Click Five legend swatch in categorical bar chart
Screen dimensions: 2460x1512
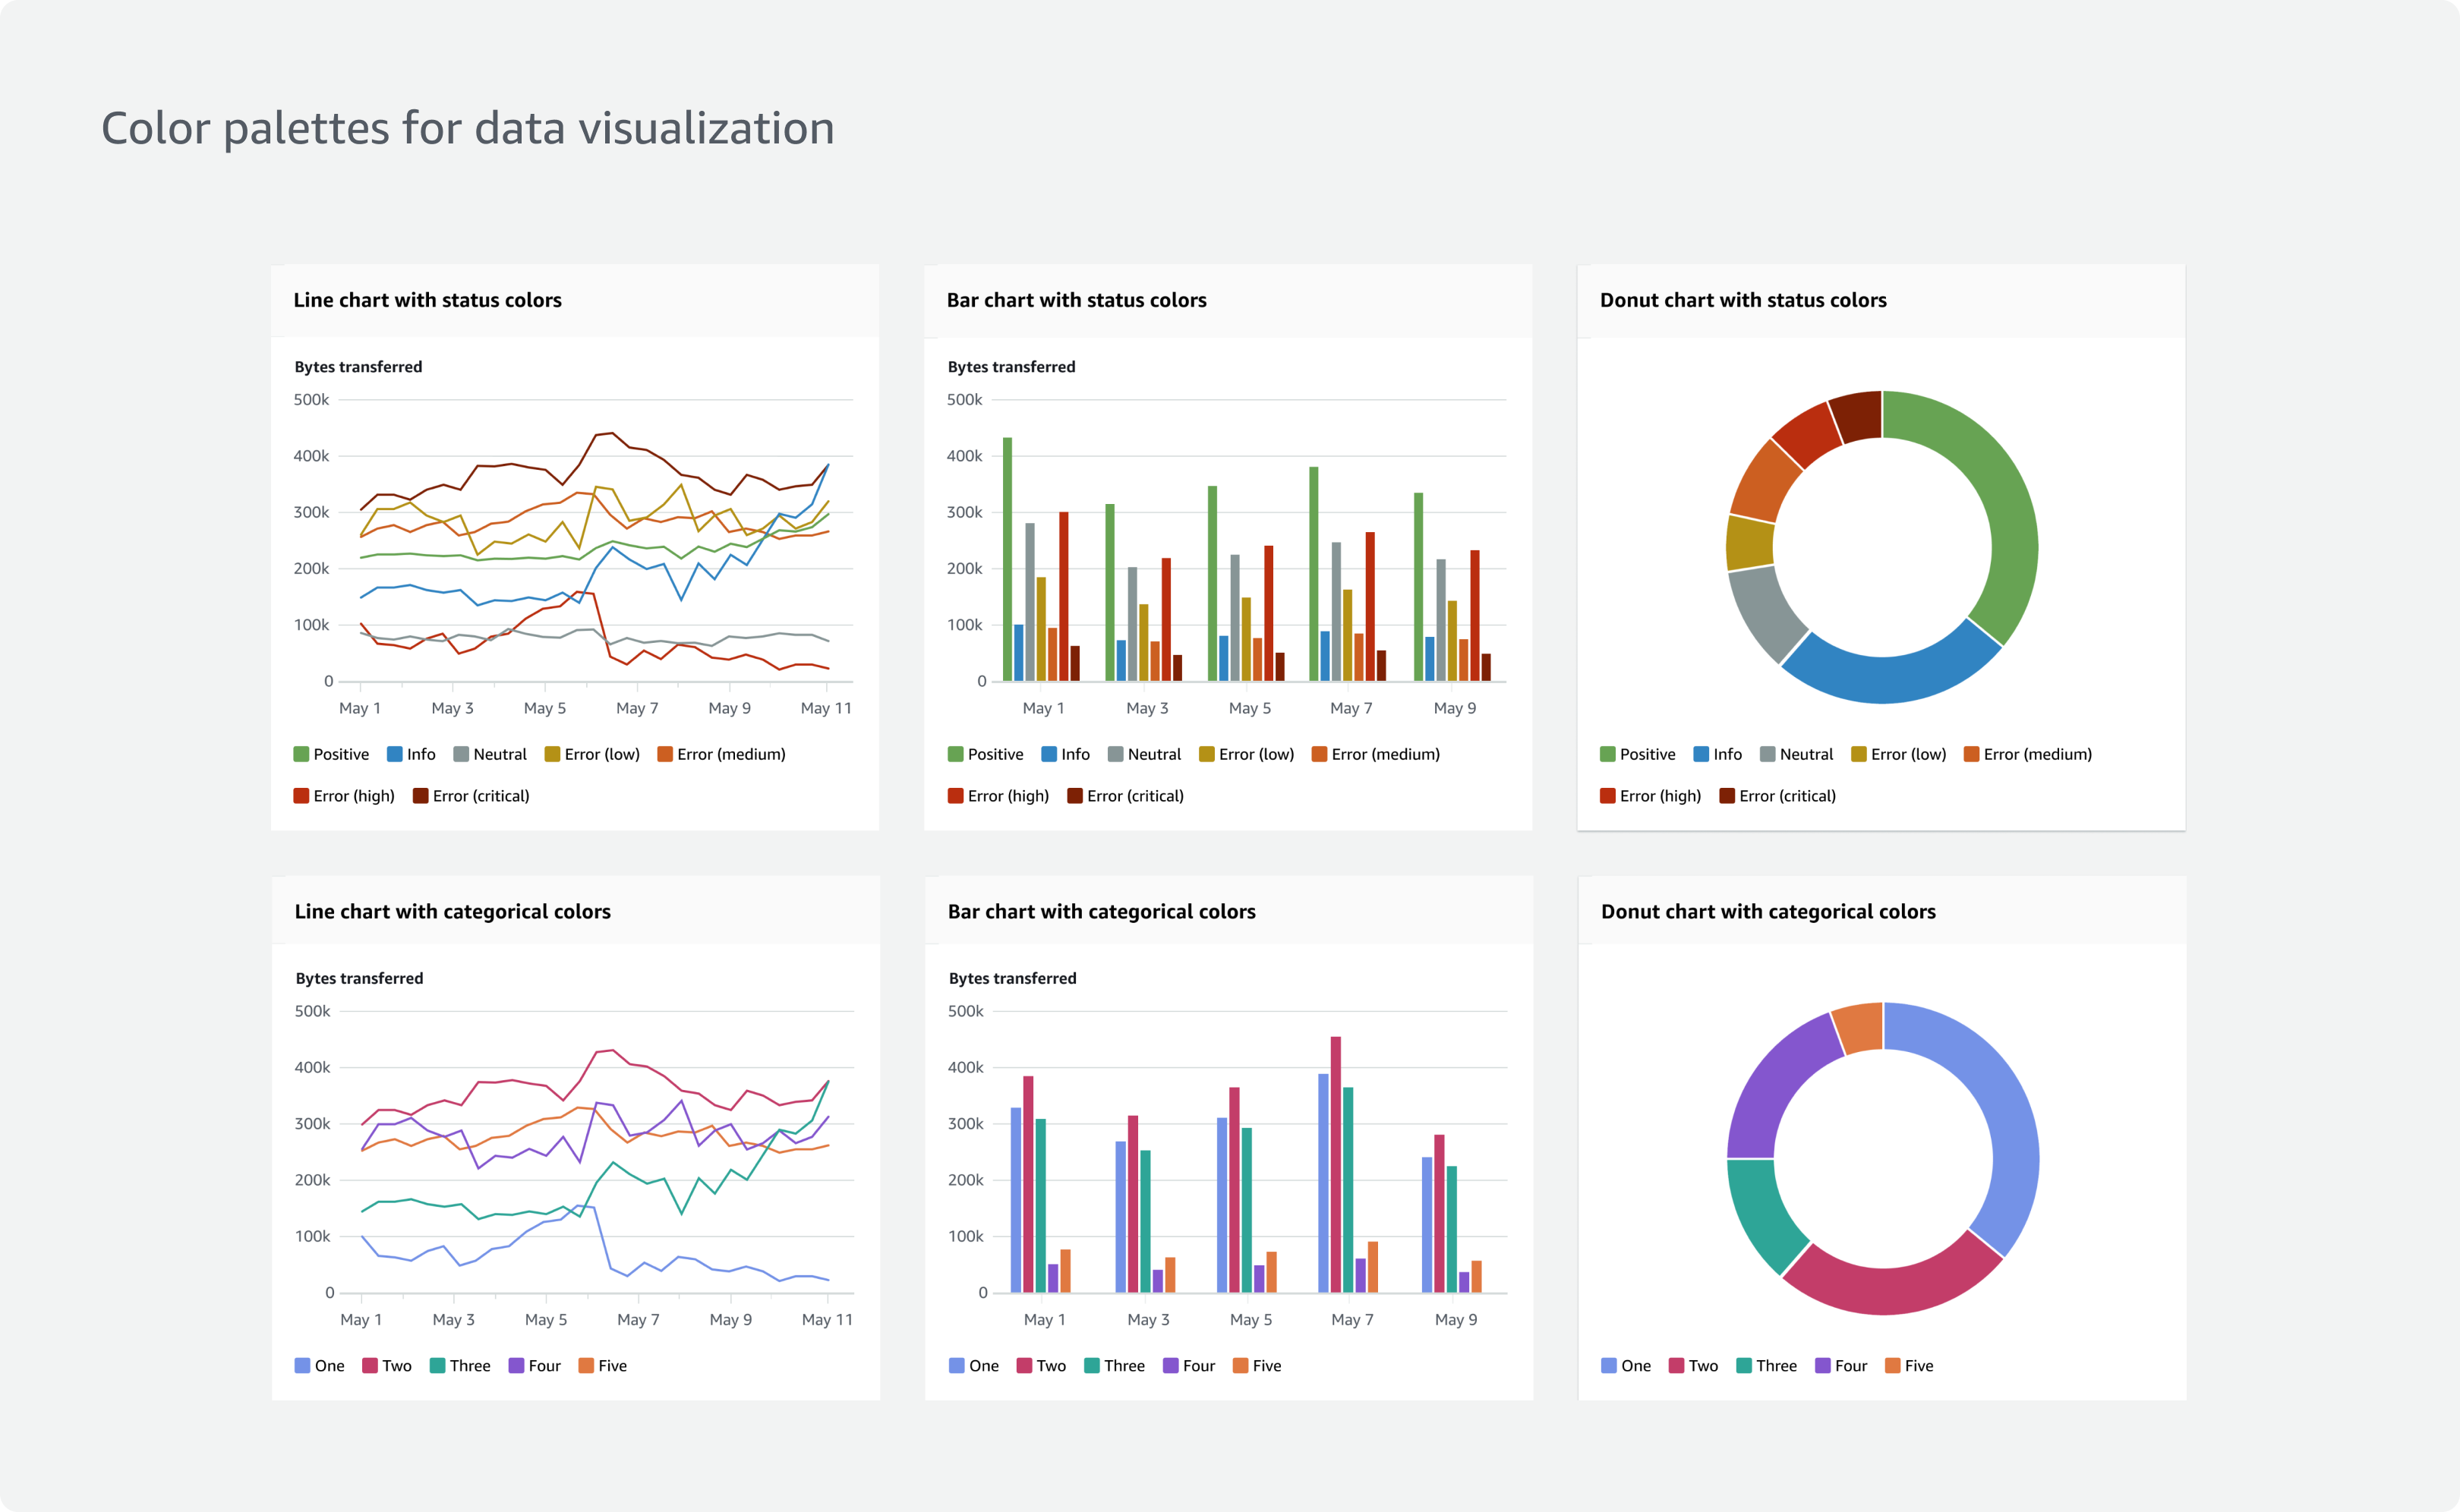click(x=1240, y=1366)
